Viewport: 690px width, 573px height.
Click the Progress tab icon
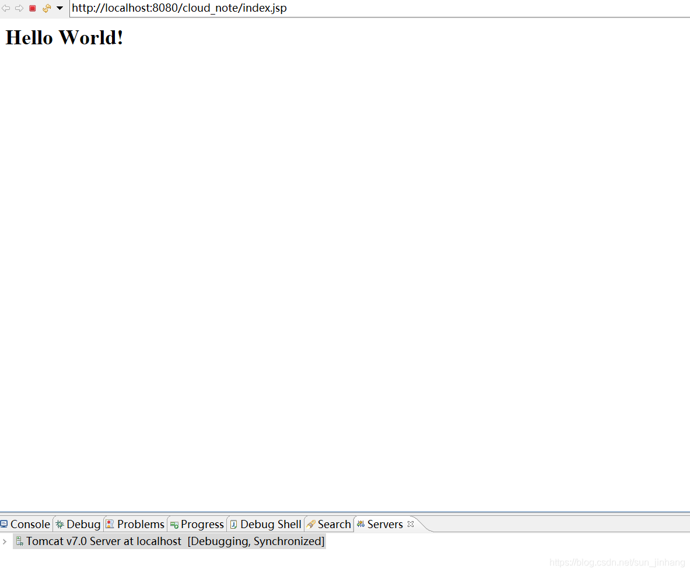[174, 525]
